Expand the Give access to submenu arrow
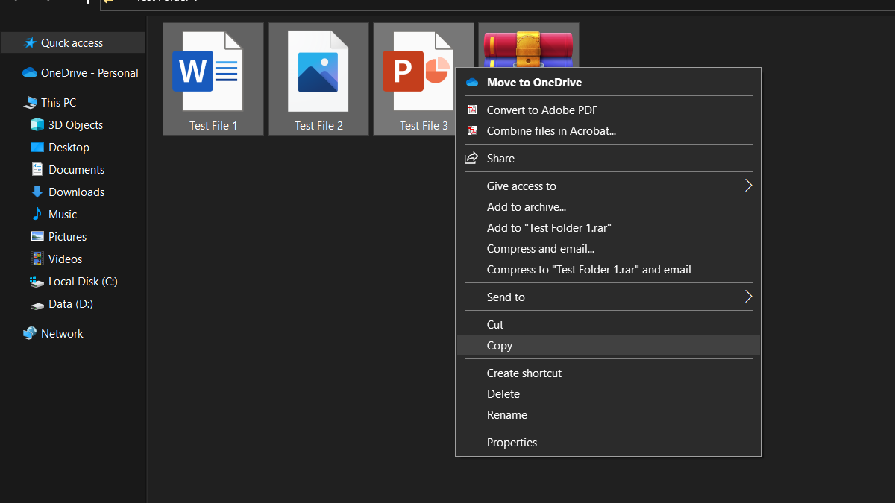 (749, 186)
